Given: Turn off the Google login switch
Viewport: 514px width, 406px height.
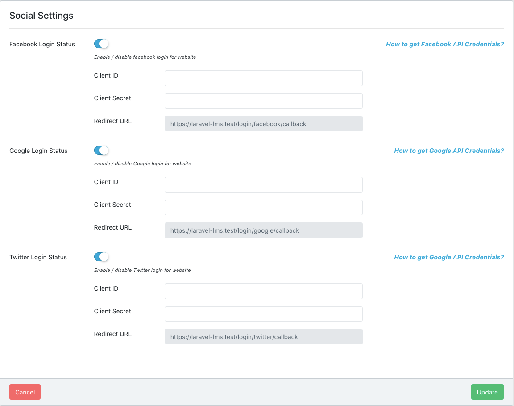Looking at the screenshot, I should tap(101, 150).
